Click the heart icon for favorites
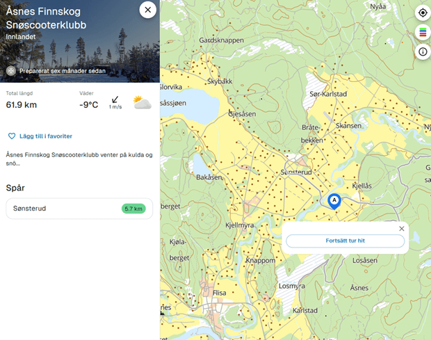Image resolution: width=431 pixels, height=340 pixels. coord(12,136)
